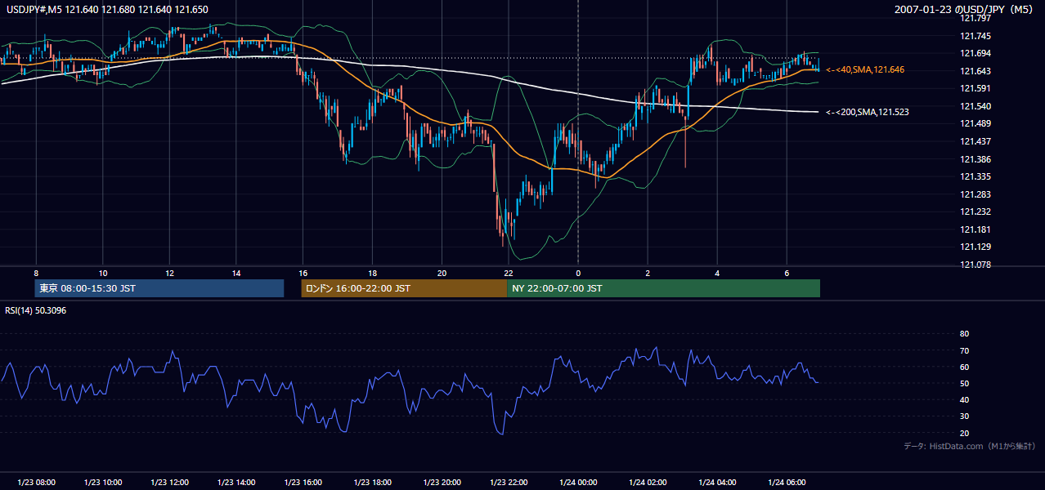Click price axis label 121.745

pos(975,36)
